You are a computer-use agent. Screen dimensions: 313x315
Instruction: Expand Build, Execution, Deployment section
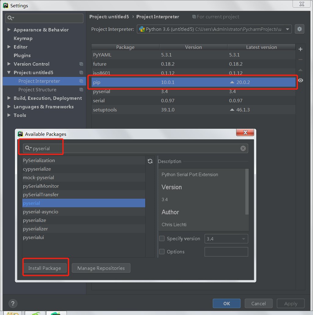coord(9,98)
